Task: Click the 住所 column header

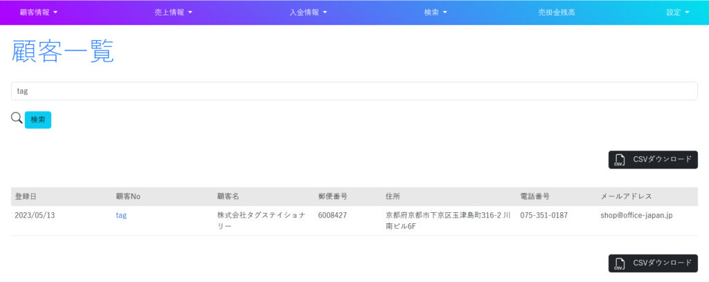Action: [393, 197]
